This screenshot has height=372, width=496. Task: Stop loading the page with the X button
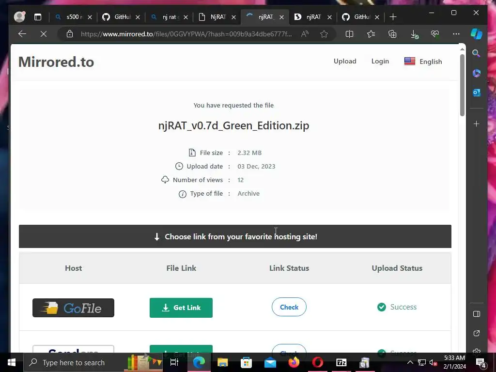44,34
